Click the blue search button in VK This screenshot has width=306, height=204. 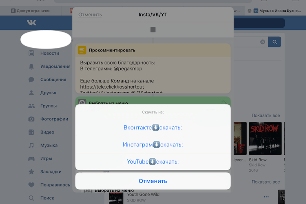coord(275,42)
